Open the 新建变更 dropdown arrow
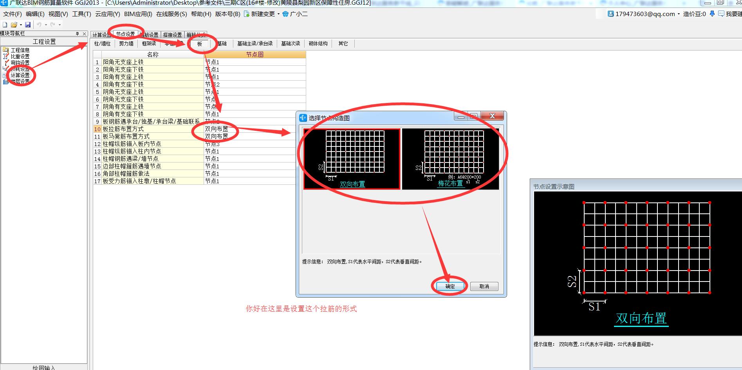Image resolution: width=742 pixels, height=370 pixels. (x=278, y=14)
